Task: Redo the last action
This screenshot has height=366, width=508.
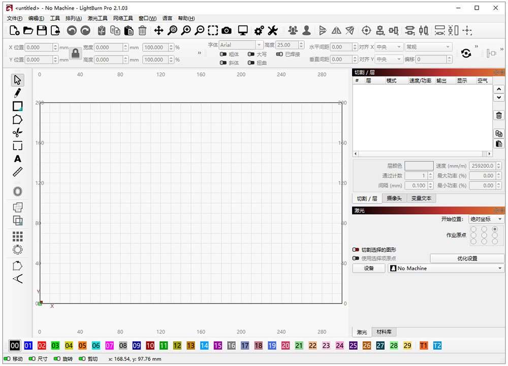Action: pos(85,30)
